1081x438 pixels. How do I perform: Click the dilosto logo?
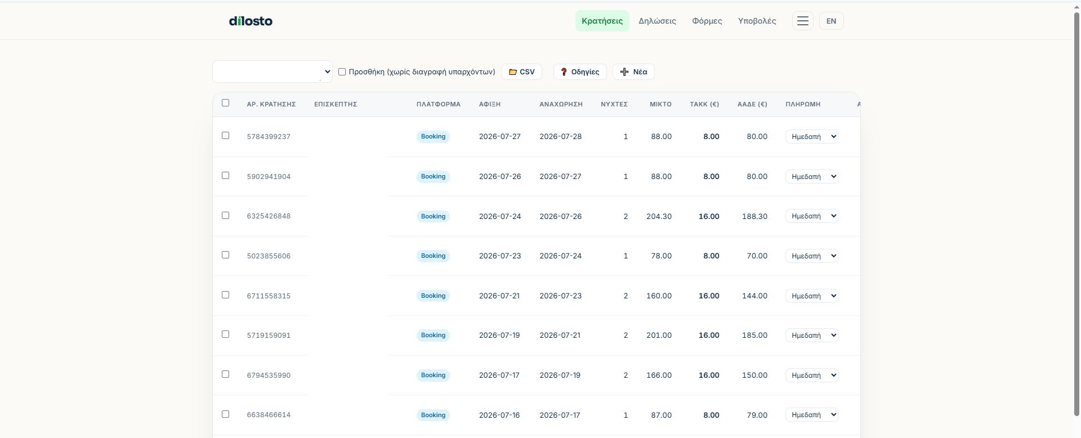tap(251, 21)
